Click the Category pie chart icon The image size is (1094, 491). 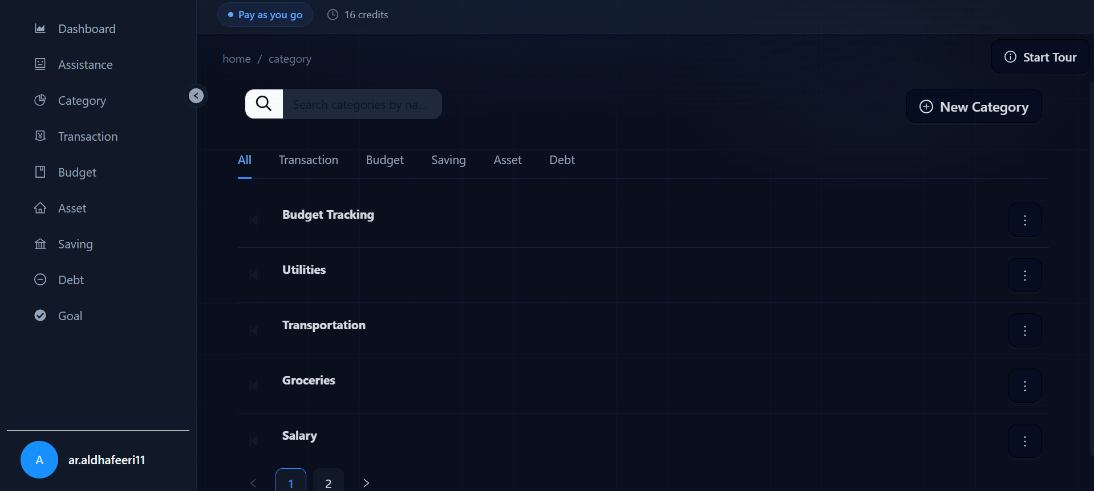click(40, 100)
